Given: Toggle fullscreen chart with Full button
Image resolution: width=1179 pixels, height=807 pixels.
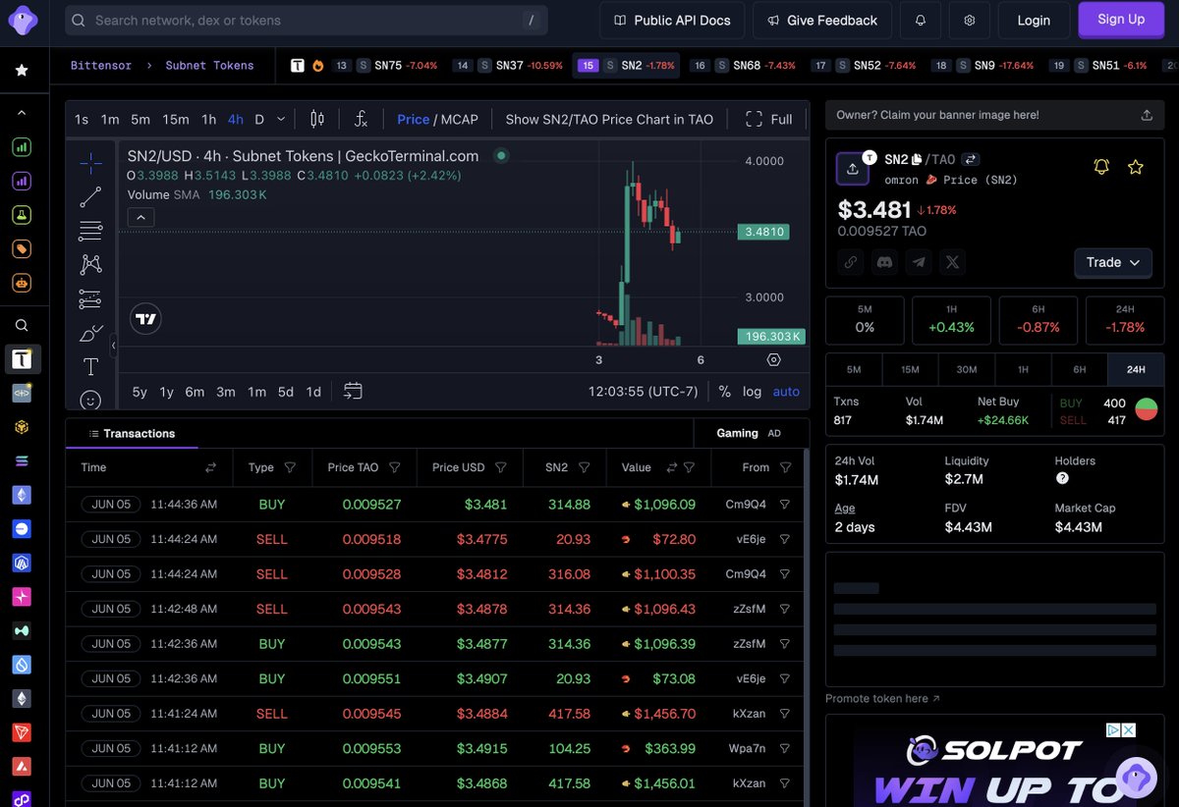Looking at the screenshot, I should pyautogui.click(x=769, y=120).
